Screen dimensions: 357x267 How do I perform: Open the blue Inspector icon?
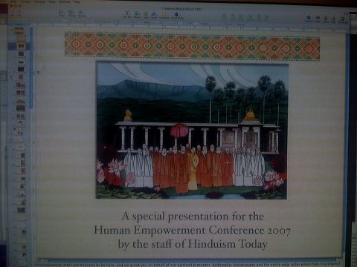309,19
